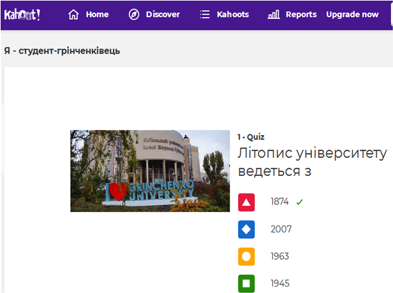Select the answer 1945
Viewport: 393px width, 293px height.
[x=280, y=283]
